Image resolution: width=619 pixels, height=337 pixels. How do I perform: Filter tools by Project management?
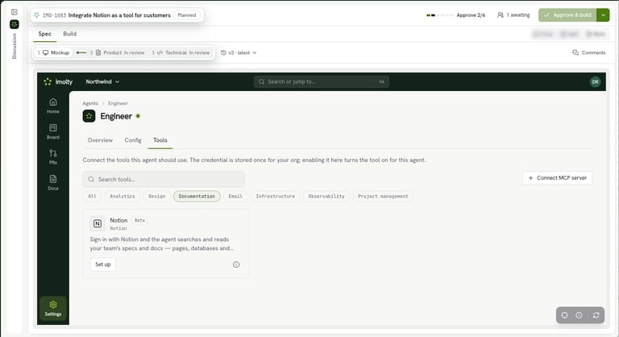point(383,197)
